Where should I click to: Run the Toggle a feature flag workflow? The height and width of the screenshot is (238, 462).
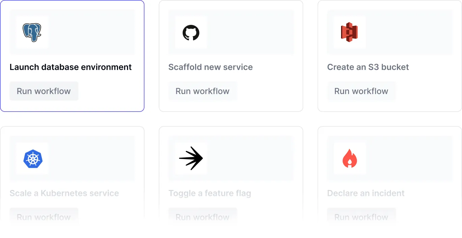(203, 217)
